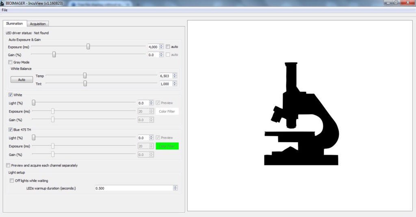Screen dimensions: 416x217
Task: Uncheck the Blue 475 TH checkbox
Action: coord(10,130)
